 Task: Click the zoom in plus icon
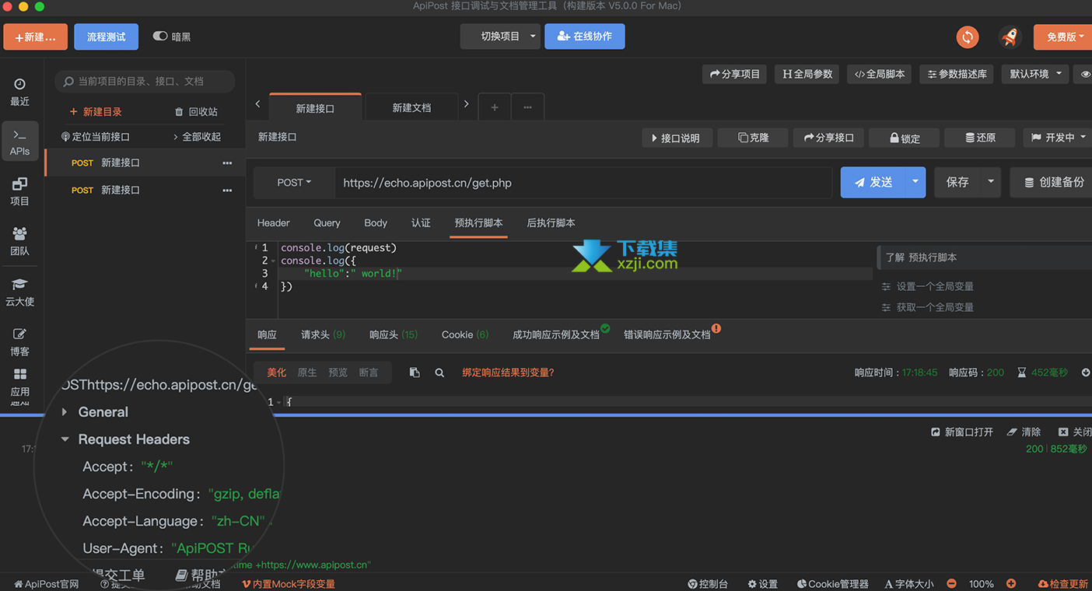coord(1011,583)
